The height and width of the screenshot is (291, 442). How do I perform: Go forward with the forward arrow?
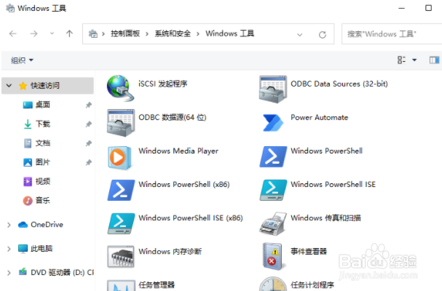[x=33, y=33]
